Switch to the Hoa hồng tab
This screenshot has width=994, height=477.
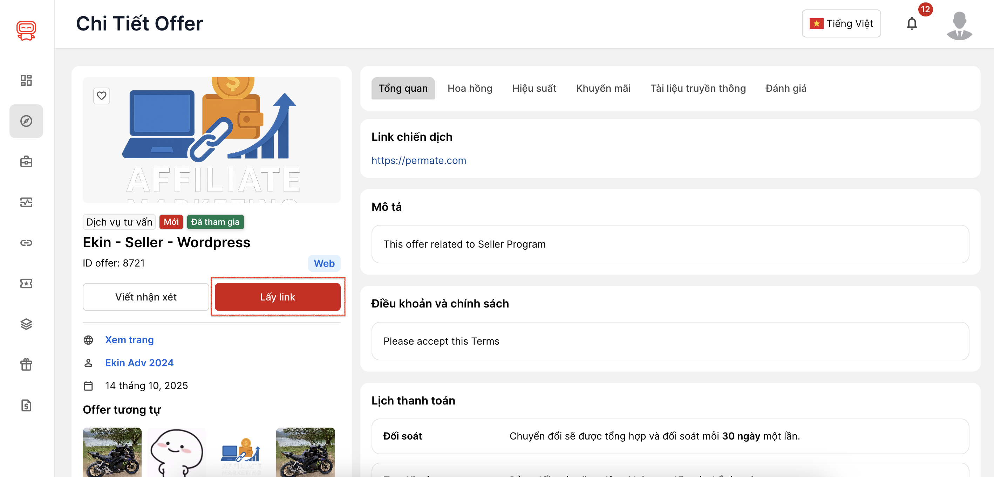470,88
